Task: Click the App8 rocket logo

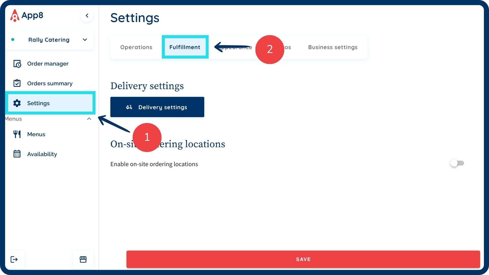Action: pos(15,16)
